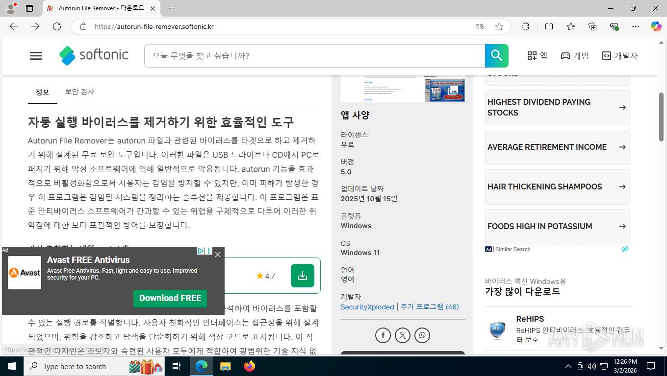Open Firefox from taskbar

click(x=250, y=366)
